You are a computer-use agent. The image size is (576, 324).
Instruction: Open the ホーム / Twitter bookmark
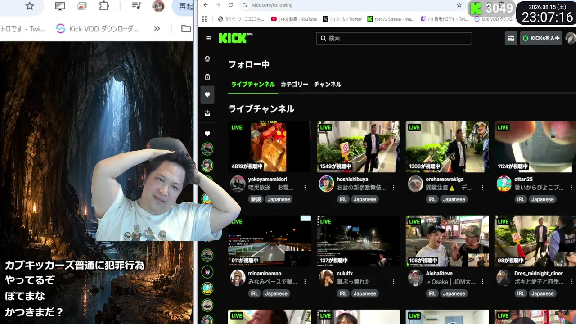tap(342, 19)
